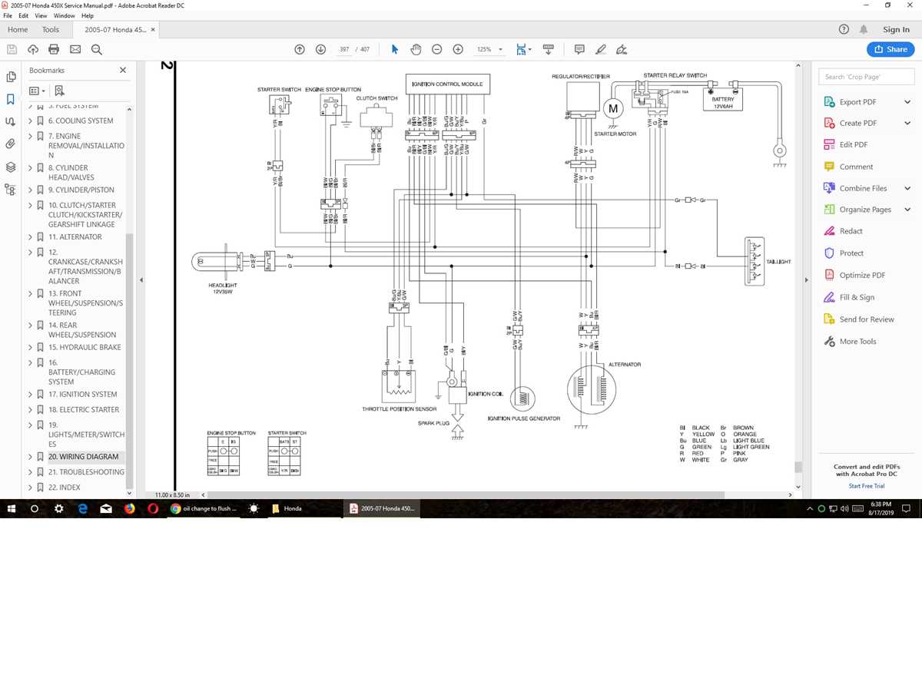Expand the Organize Pages tool options
922x691 pixels.
click(x=907, y=210)
